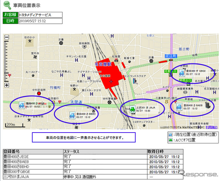Select table row 豊田300すGBGE
Image resolution: width=222 pixels, height=181 pixels.
93,172
